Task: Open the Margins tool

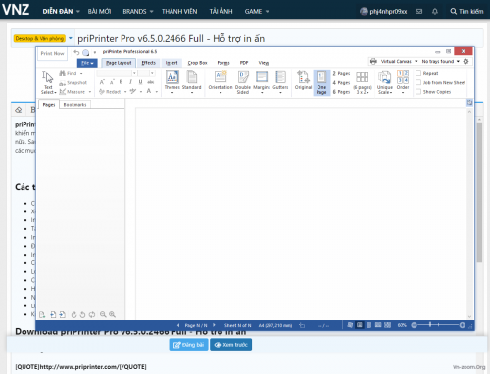Action: pyautogui.click(x=262, y=77)
